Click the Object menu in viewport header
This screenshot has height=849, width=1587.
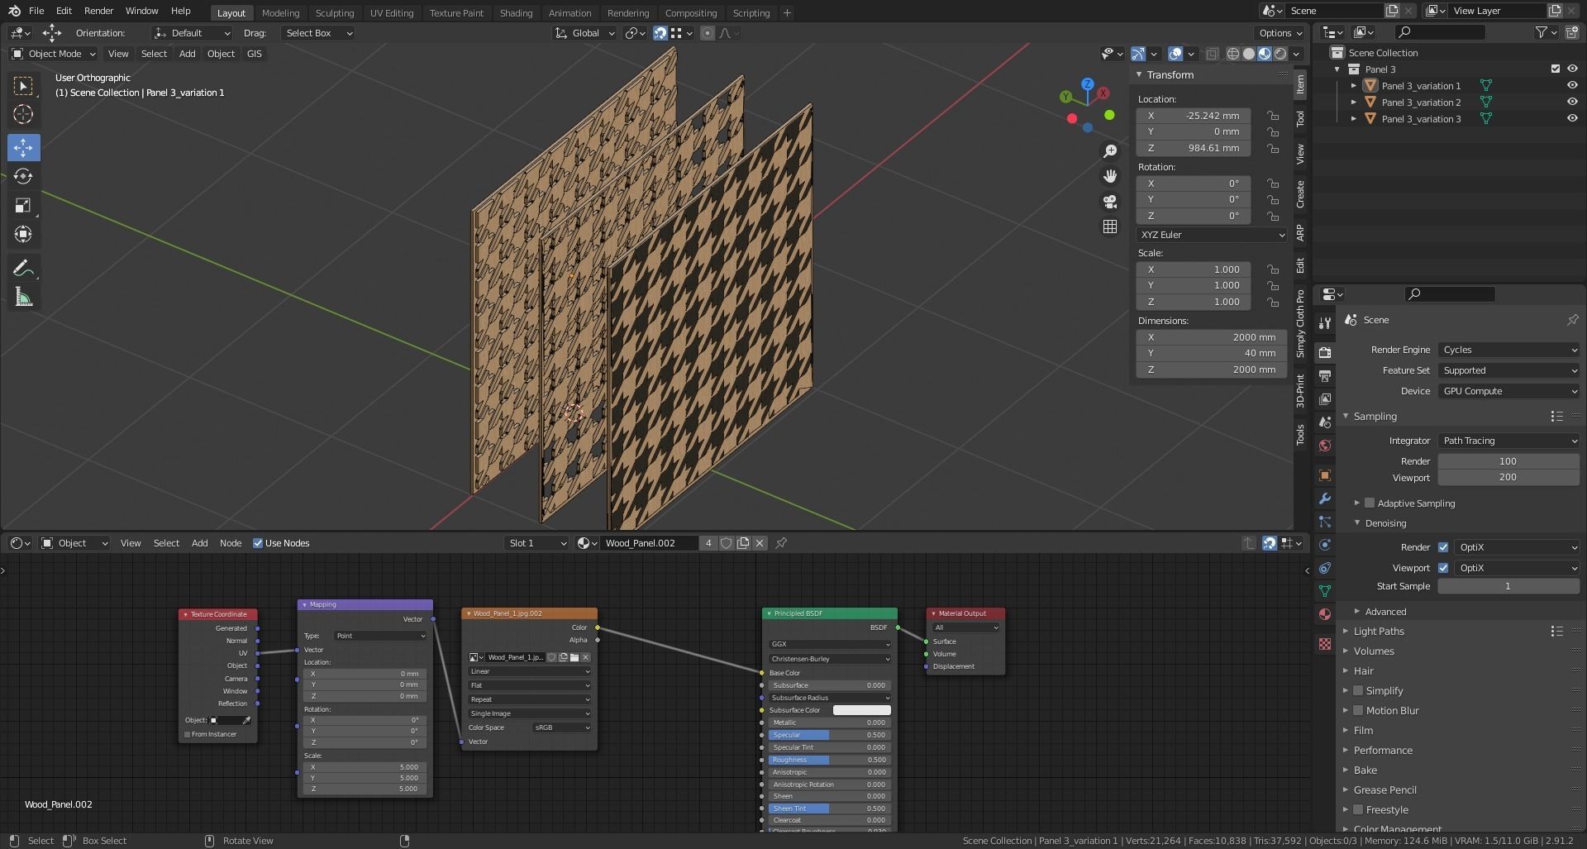point(221,54)
